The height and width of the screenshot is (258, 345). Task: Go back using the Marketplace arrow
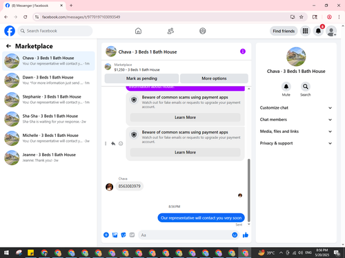pos(8,46)
